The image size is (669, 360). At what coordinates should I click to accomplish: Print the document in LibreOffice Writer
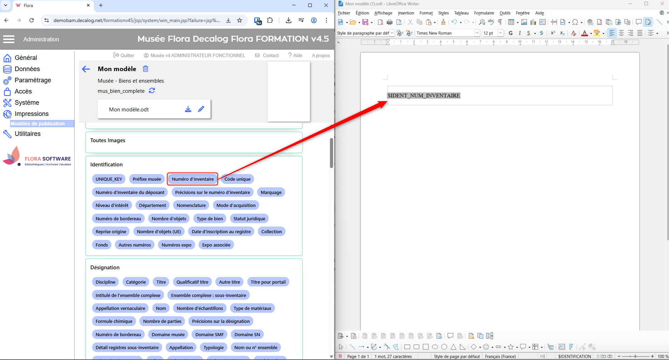coord(389,22)
